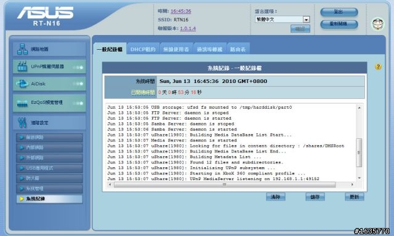
Task: Click the log line 'Found 12 files and subdirectories'
Action: pyautogui.click(x=195, y=162)
